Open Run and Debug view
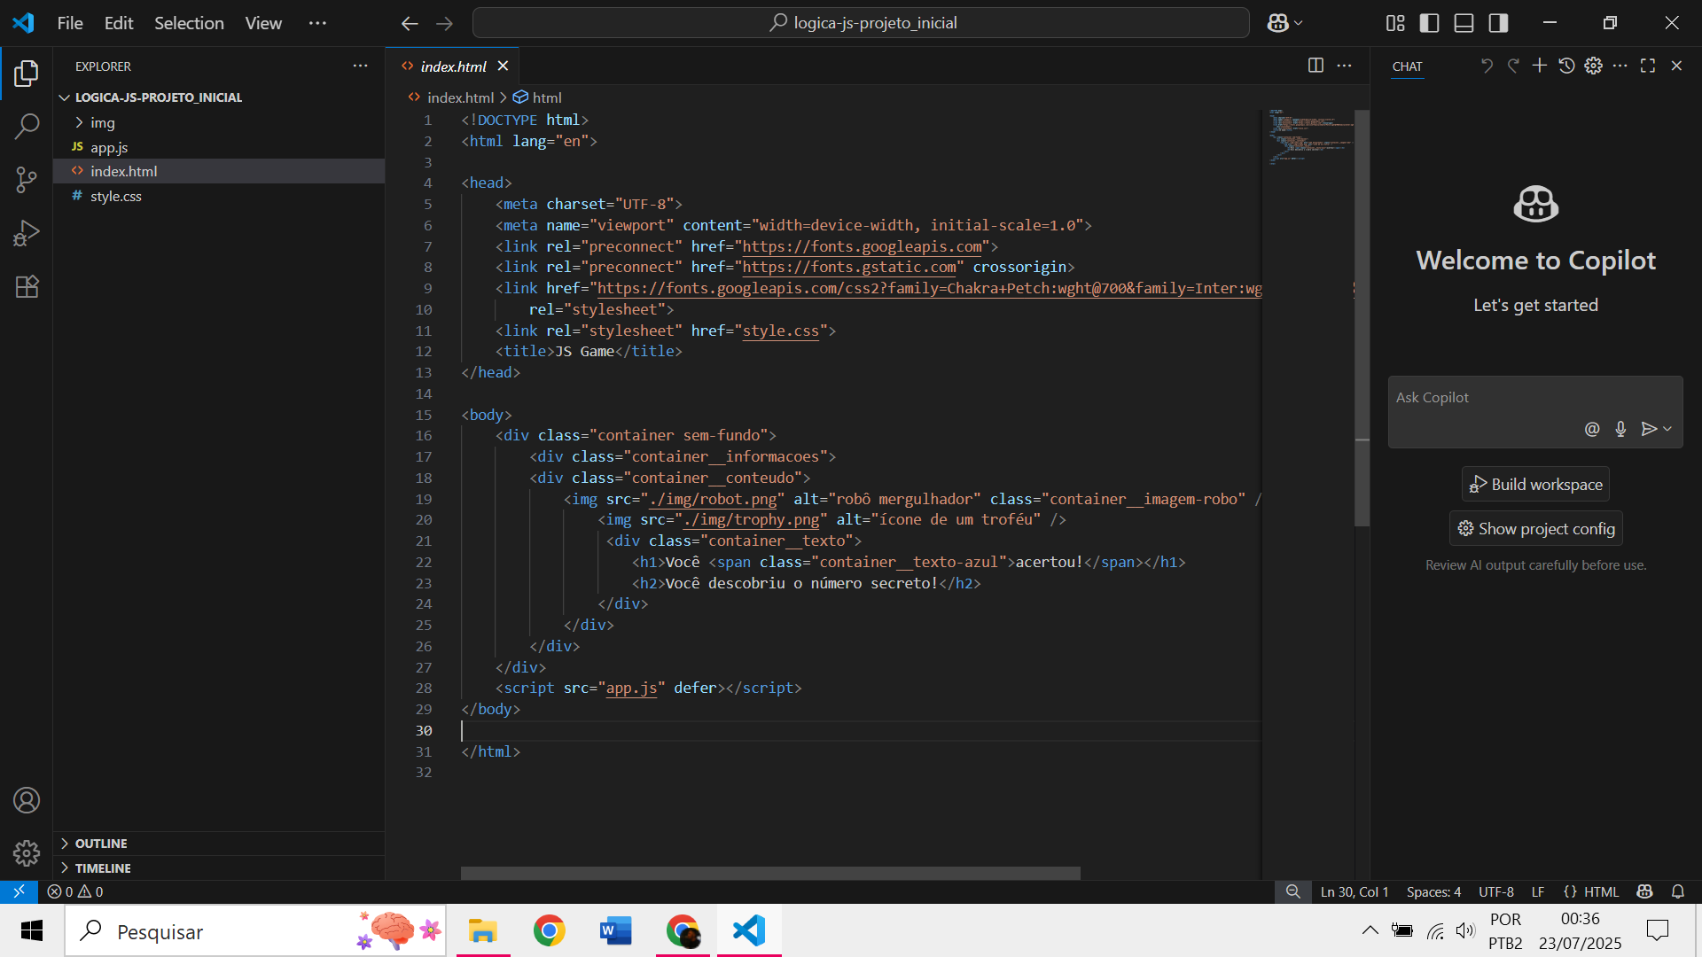 point(27,233)
